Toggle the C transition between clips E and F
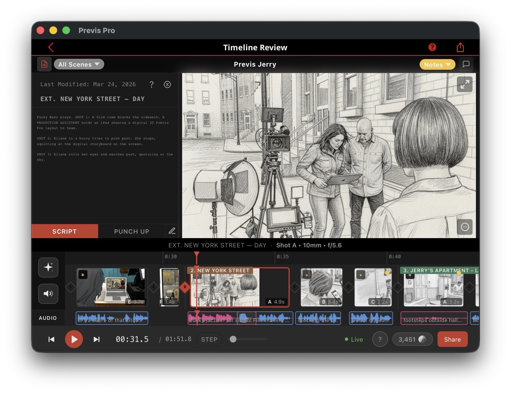Screen dimensions: 511x394 point(154,286)
